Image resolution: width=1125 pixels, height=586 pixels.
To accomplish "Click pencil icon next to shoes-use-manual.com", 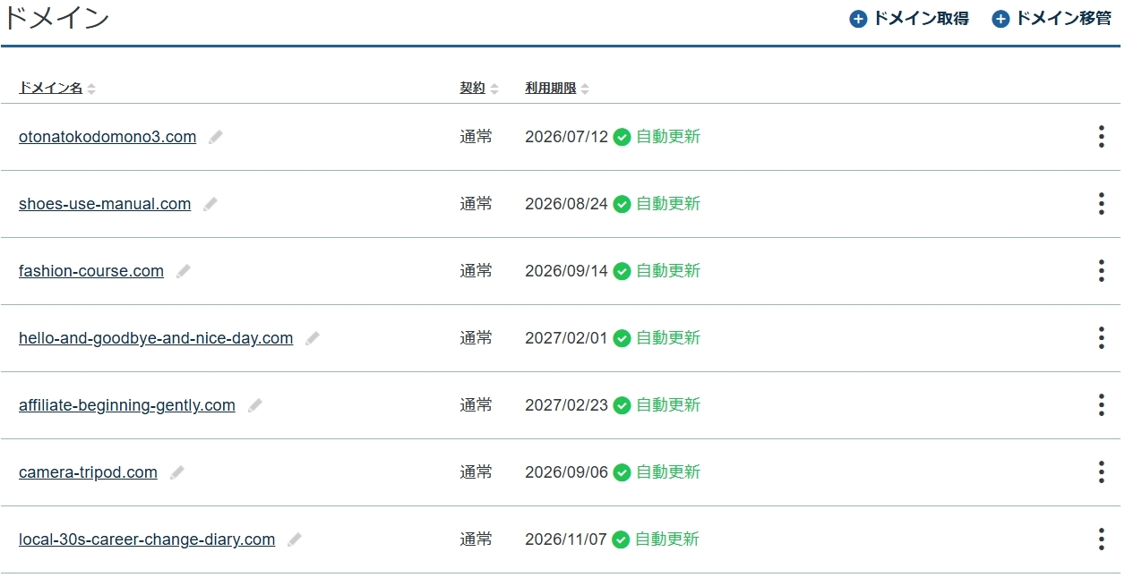I will (210, 204).
